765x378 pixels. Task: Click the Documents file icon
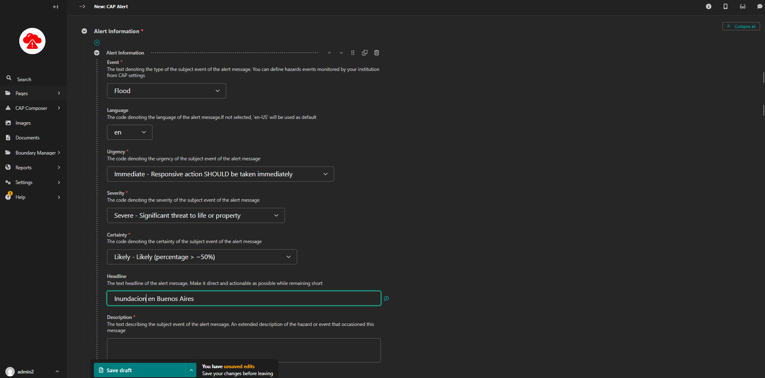pyautogui.click(x=8, y=138)
